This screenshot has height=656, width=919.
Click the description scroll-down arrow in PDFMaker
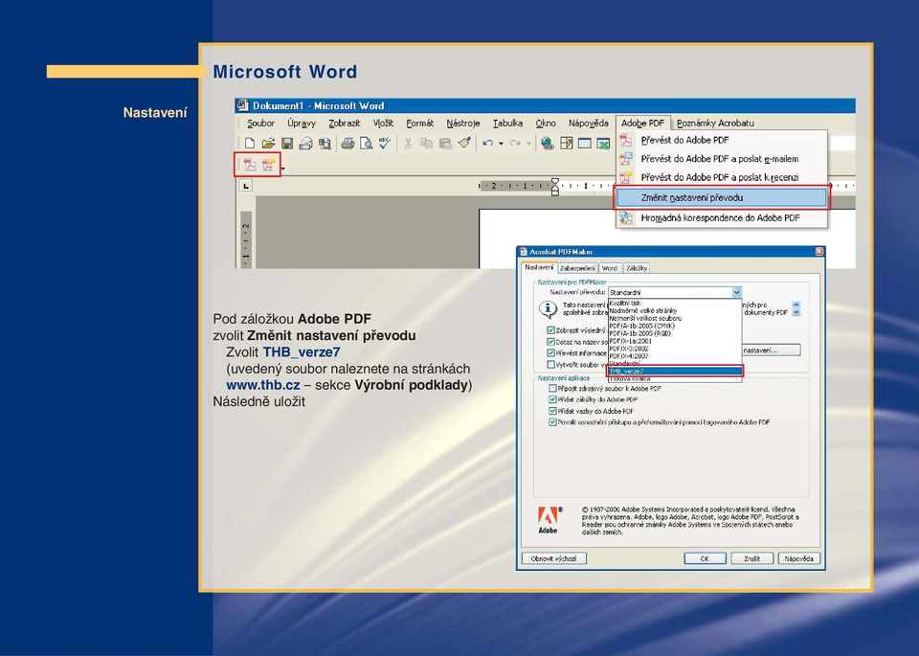(x=796, y=313)
